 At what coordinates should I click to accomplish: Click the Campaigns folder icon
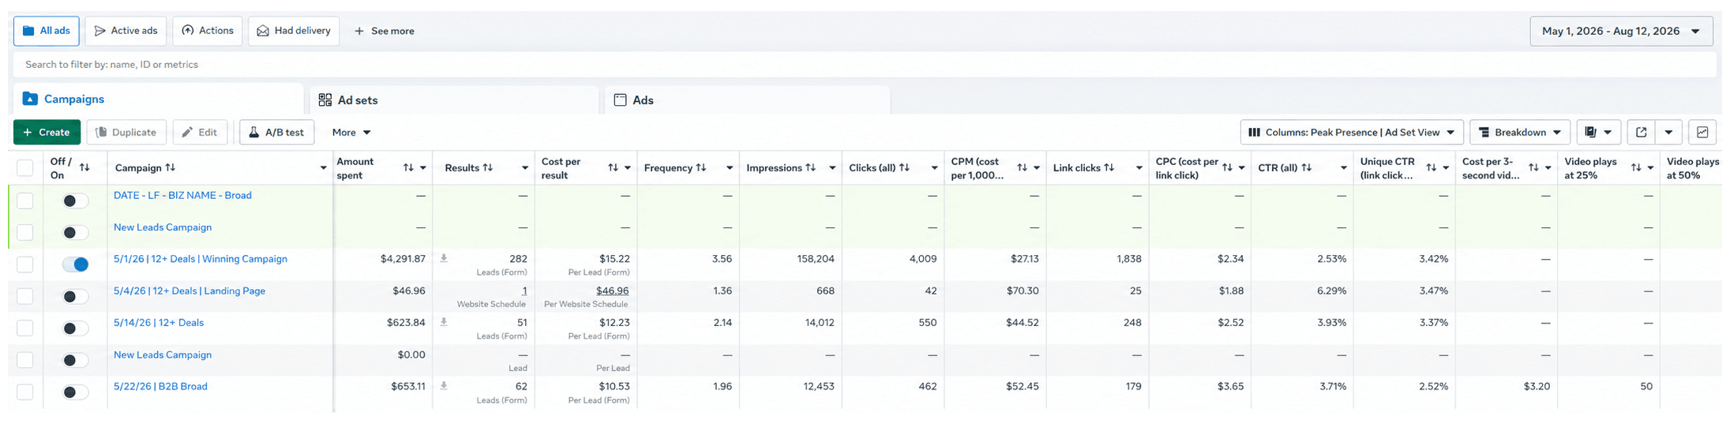click(30, 99)
